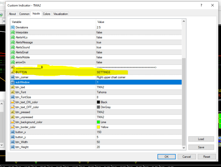Click the arrowOn boolean icon
The width and height of the screenshot is (221, 167).
tap(13, 62)
